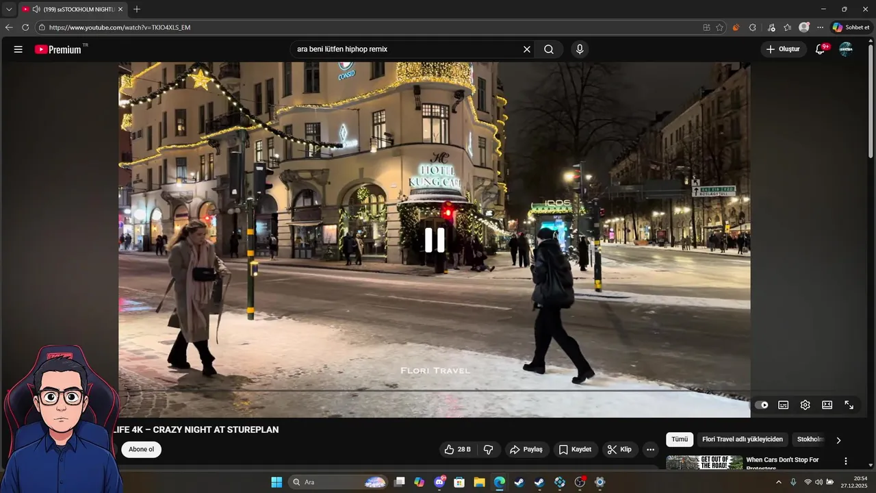
Task: Mute the tab via speaker icon
Action: point(36,9)
